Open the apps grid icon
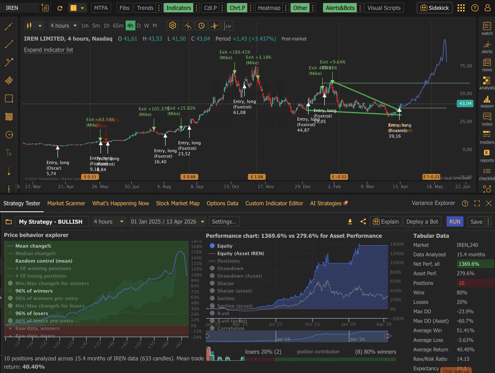Image resolution: width=495 pixels, height=373 pixels. pos(461,8)
